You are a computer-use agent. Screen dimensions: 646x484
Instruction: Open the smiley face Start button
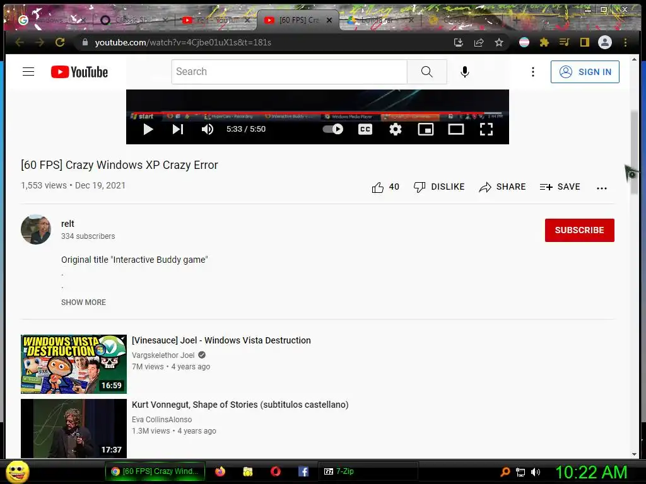(17, 472)
